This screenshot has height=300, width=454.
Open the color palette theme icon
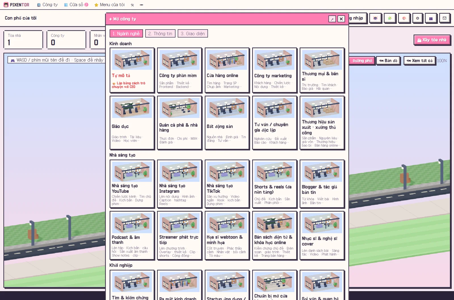pyautogui.click(x=404, y=18)
